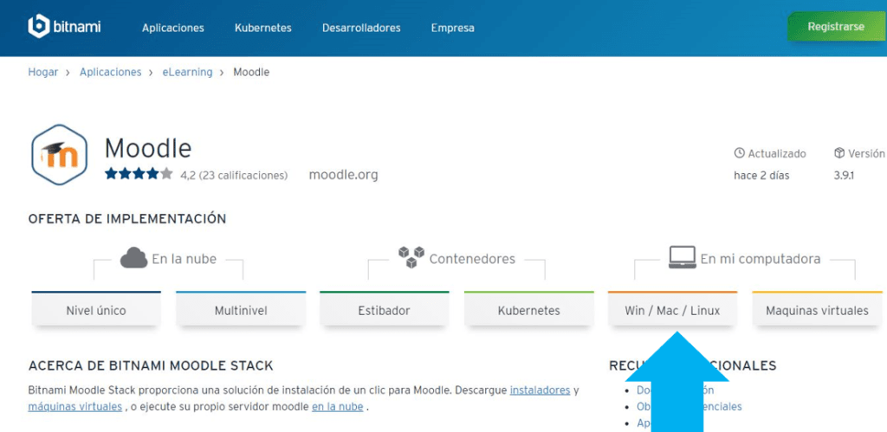The image size is (887, 432).
Task: Select the Kubernetes deployment button
Action: 529,309
